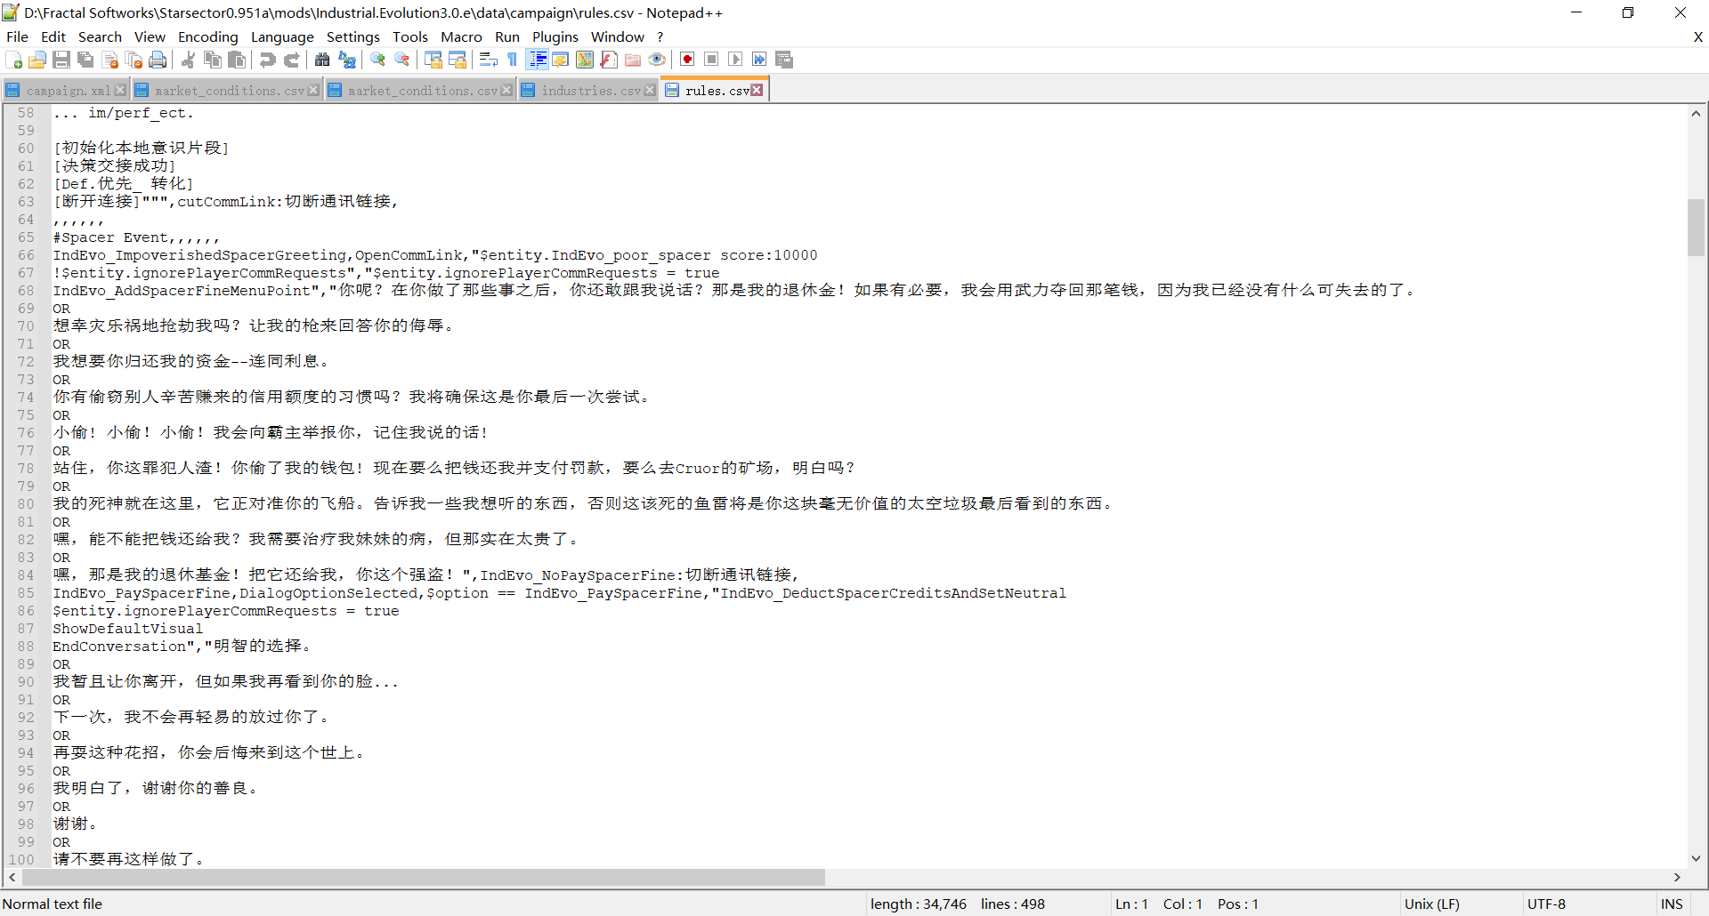Click vertical scrollbar up arrow
This screenshot has width=1709, height=916.
point(1697,113)
